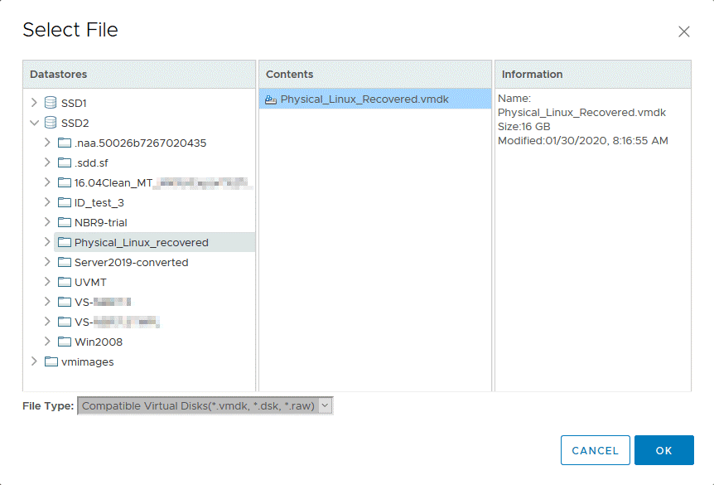The image size is (714, 485).
Task: Select the .sdd.sf folder
Action: click(x=91, y=162)
